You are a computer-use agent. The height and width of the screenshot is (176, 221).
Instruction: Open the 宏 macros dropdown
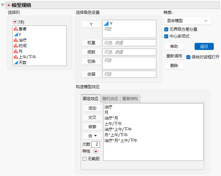click(x=92, y=136)
